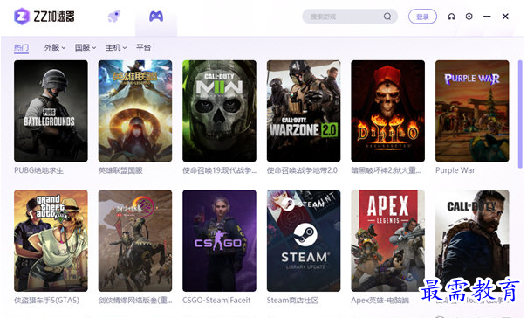The width and height of the screenshot is (527, 318).
Task: Expand the 主机 dropdown
Action: [116, 47]
